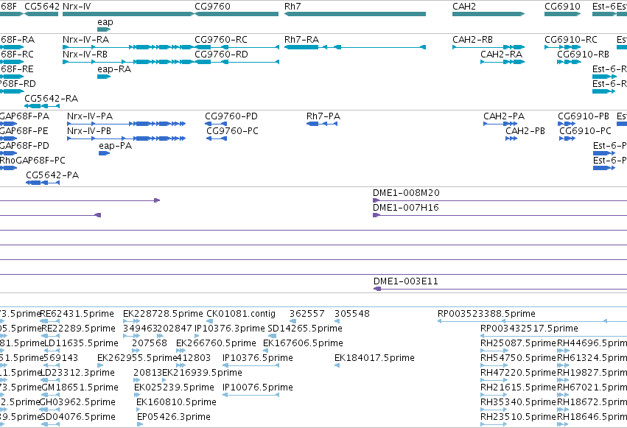Click the Nrx-IV-PB protein feature
The image size is (627, 428).
coord(127,138)
